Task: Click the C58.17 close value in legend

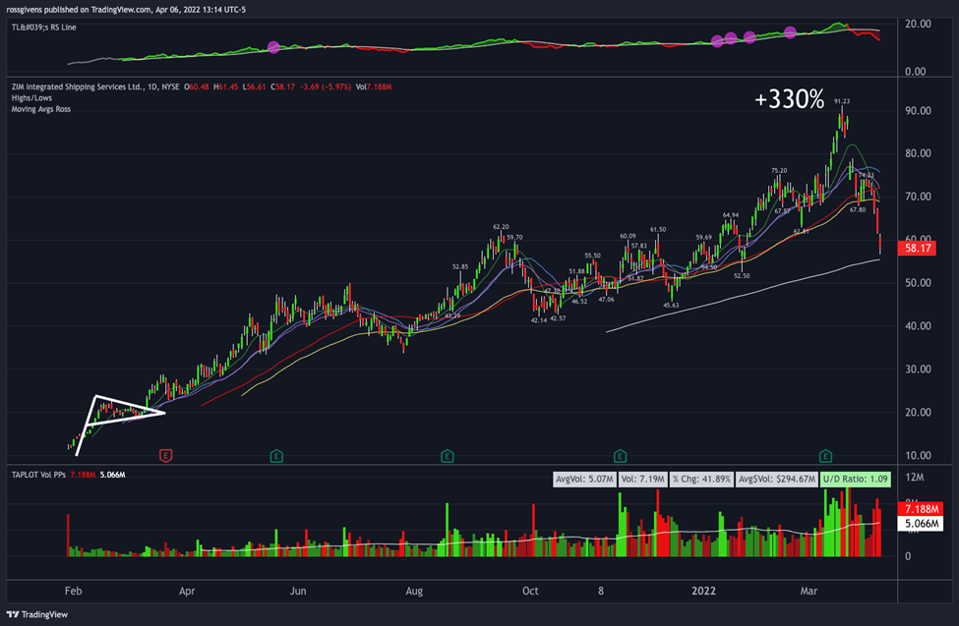Action: point(282,86)
